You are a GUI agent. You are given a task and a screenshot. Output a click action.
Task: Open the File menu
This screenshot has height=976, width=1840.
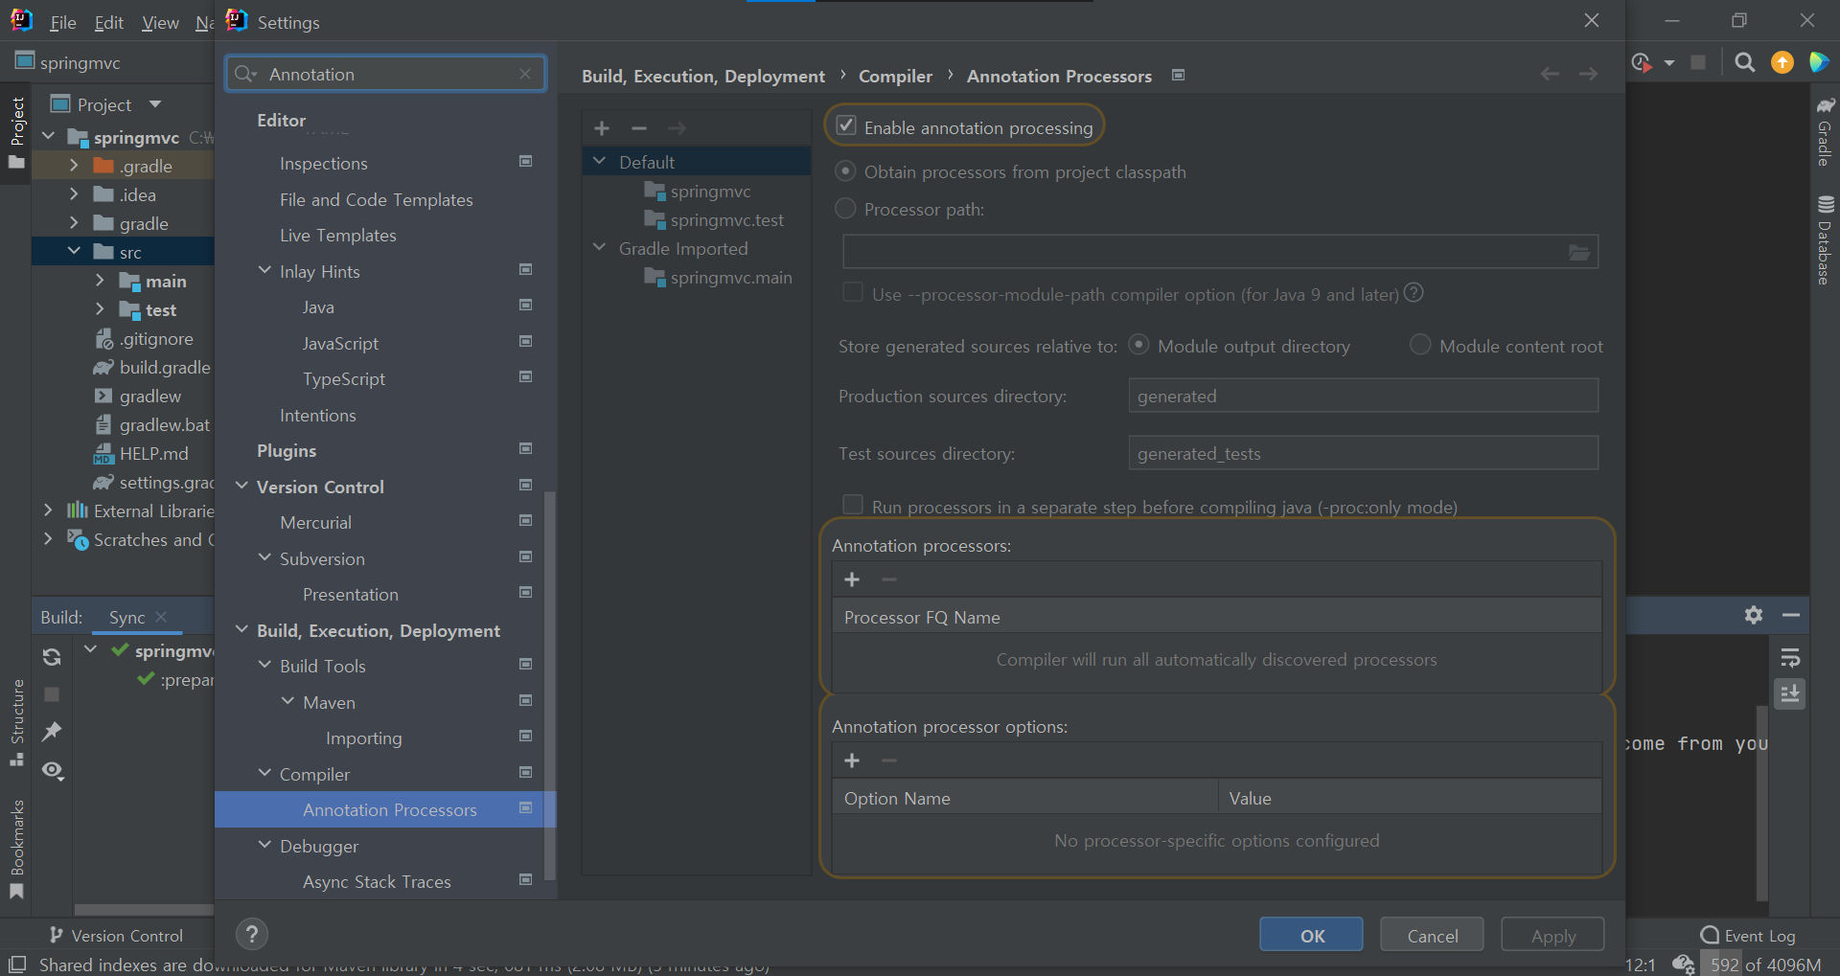63,22
